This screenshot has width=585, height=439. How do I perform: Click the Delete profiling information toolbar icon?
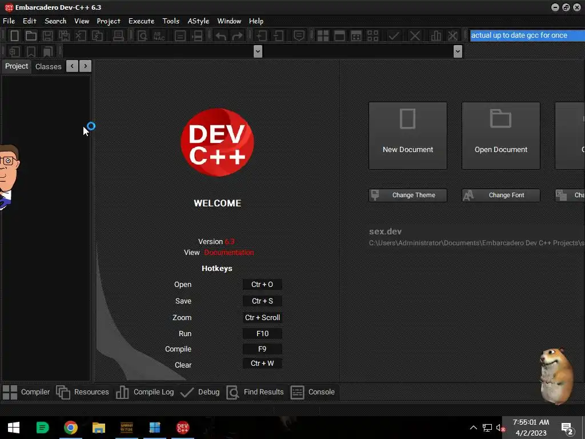(452, 36)
